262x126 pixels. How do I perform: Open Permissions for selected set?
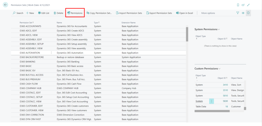pyautogui.click(x=75, y=13)
